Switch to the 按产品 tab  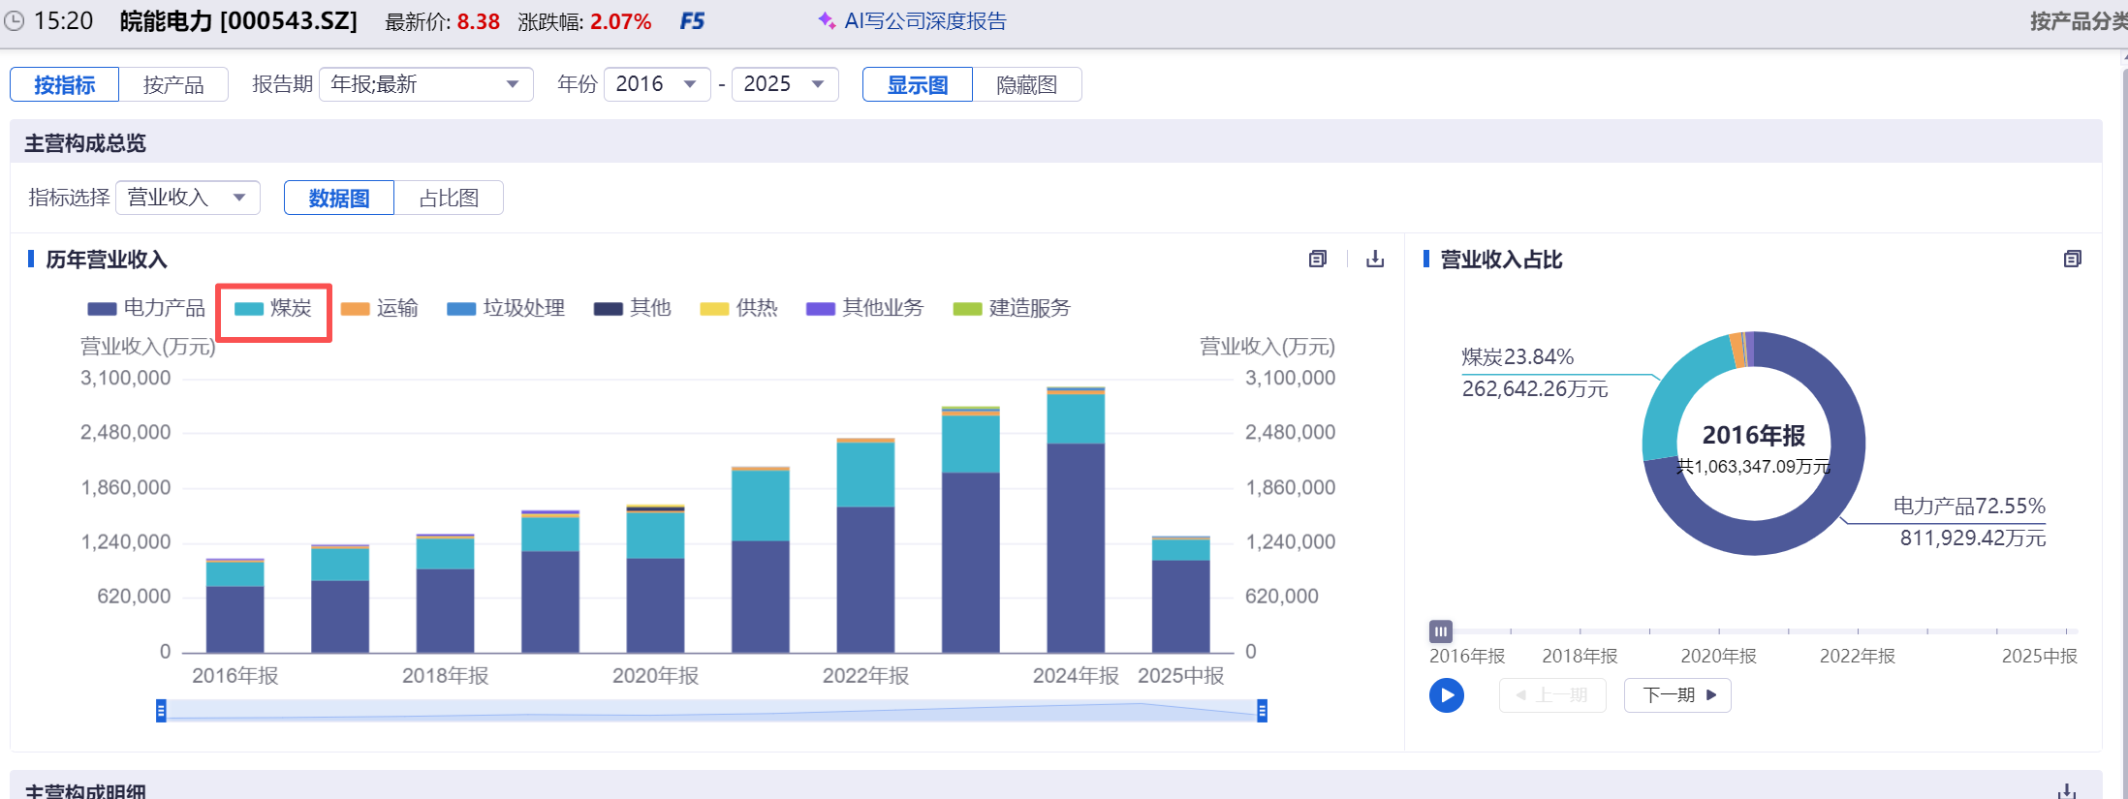[x=173, y=85]
